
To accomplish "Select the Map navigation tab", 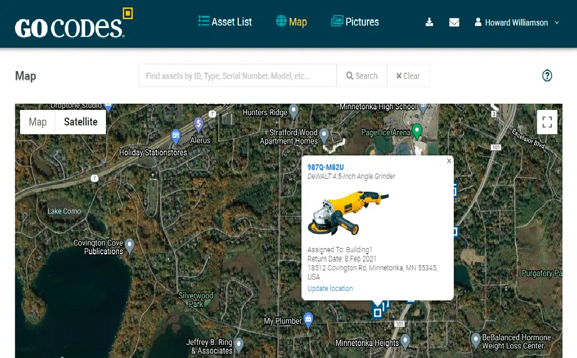I will tap(291, 22).
